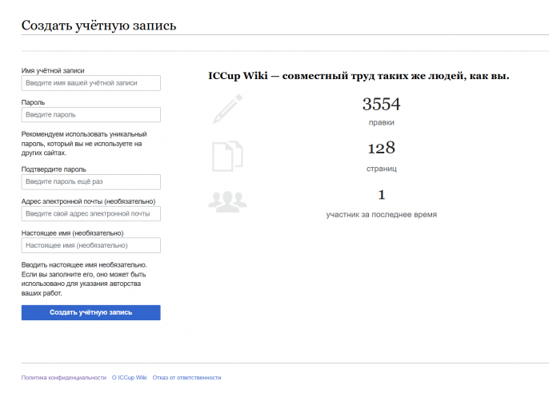Viewport: 549px width, 409px height.
Task: Click the '1' recent participant count
Action: 382,195
